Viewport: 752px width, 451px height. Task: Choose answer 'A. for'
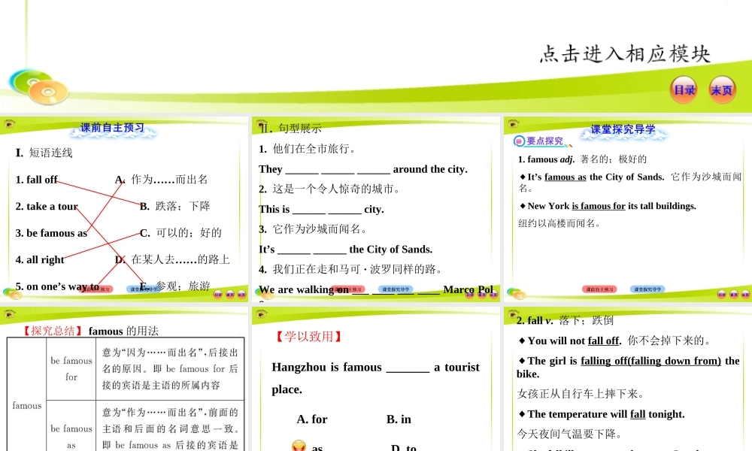[312, 419]
